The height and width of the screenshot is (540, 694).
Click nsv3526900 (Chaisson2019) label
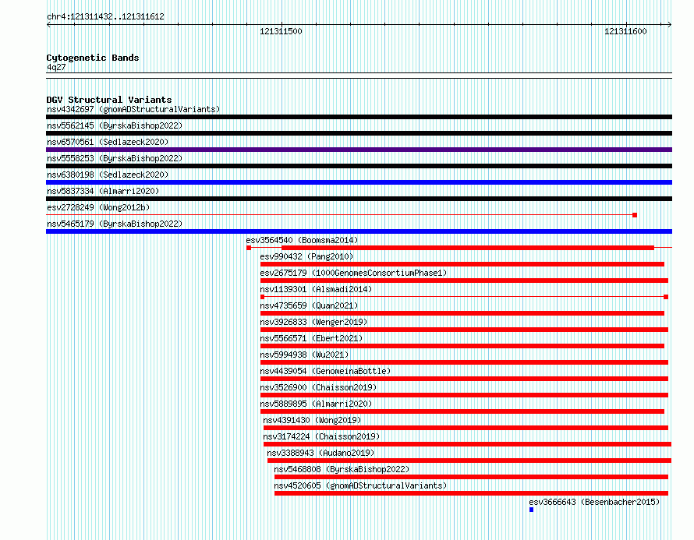tap(318, 387)
